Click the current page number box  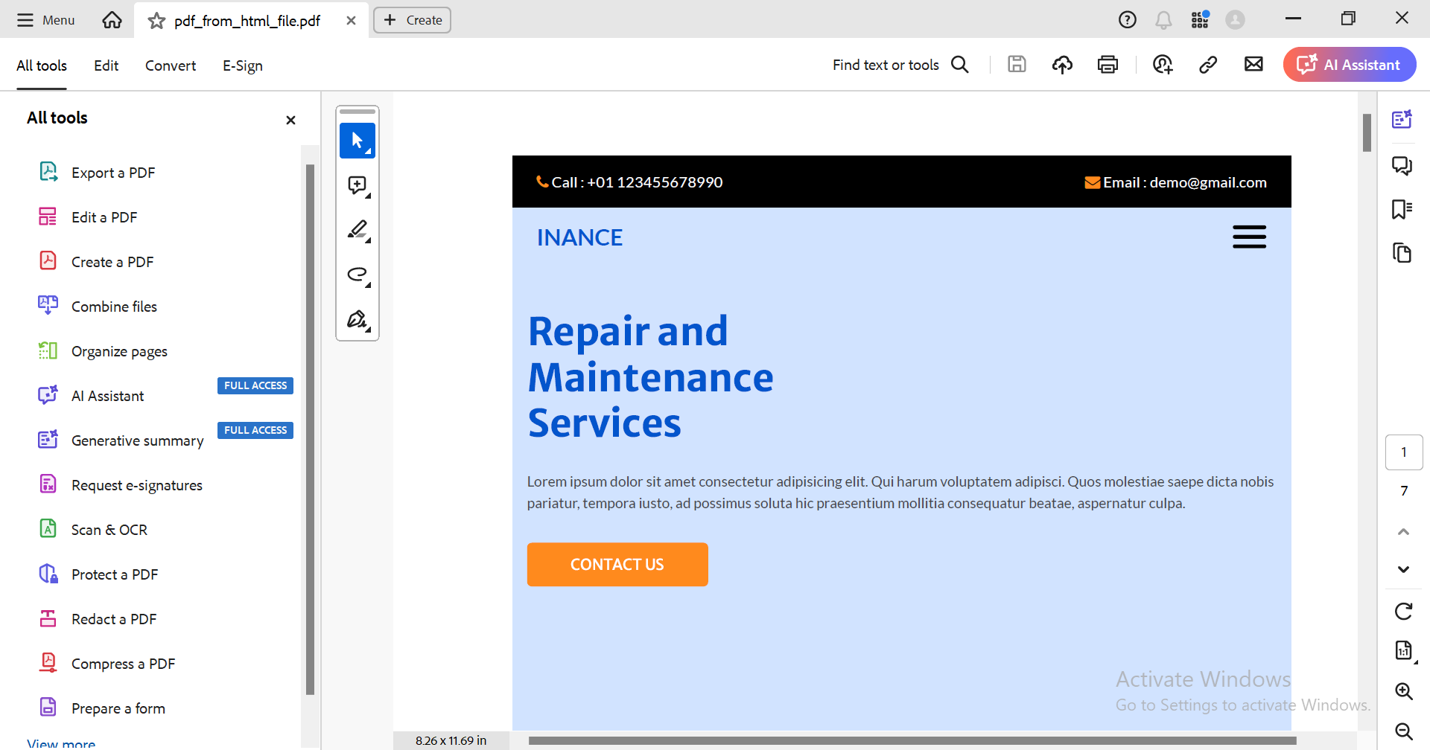point(1404,452)
